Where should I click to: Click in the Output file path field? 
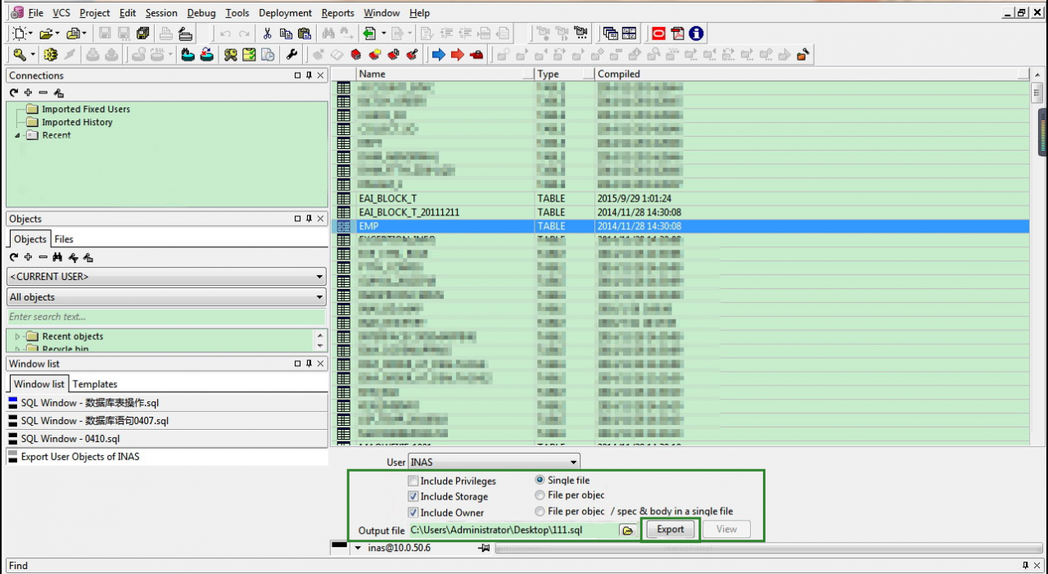click(513, 530)
